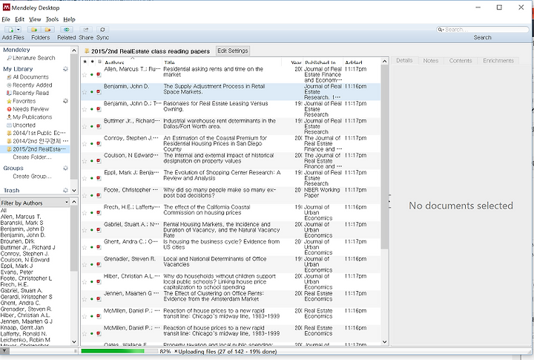Click the filter funnel icon at bottom left
Screen dimensions: 534x360
point(4,351)
